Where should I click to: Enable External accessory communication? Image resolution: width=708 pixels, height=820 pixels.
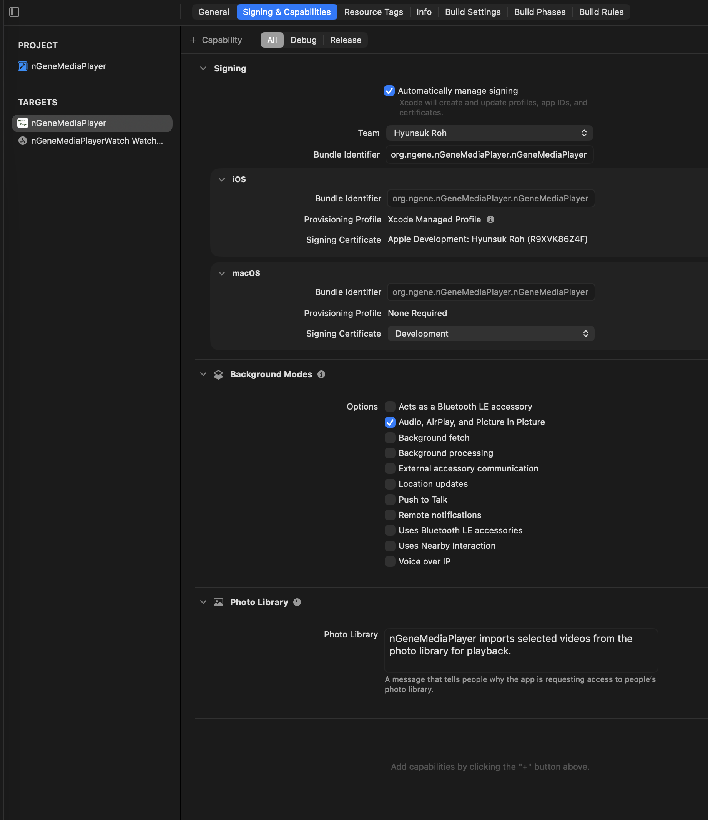coord(390,468)
